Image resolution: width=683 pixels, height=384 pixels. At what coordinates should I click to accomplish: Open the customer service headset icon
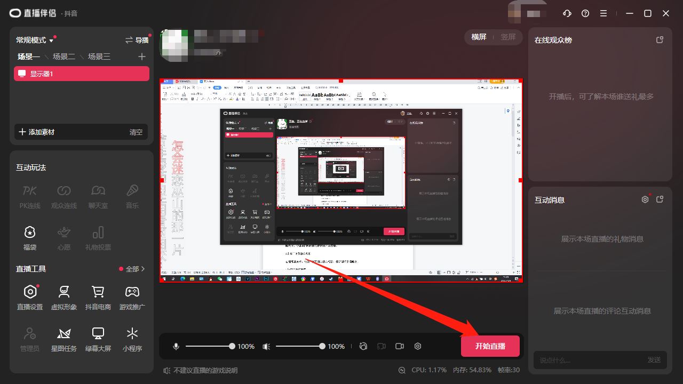[x=567, y=13]
